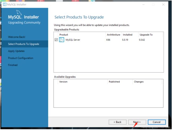Click the Cancel button

pos(157,122)
